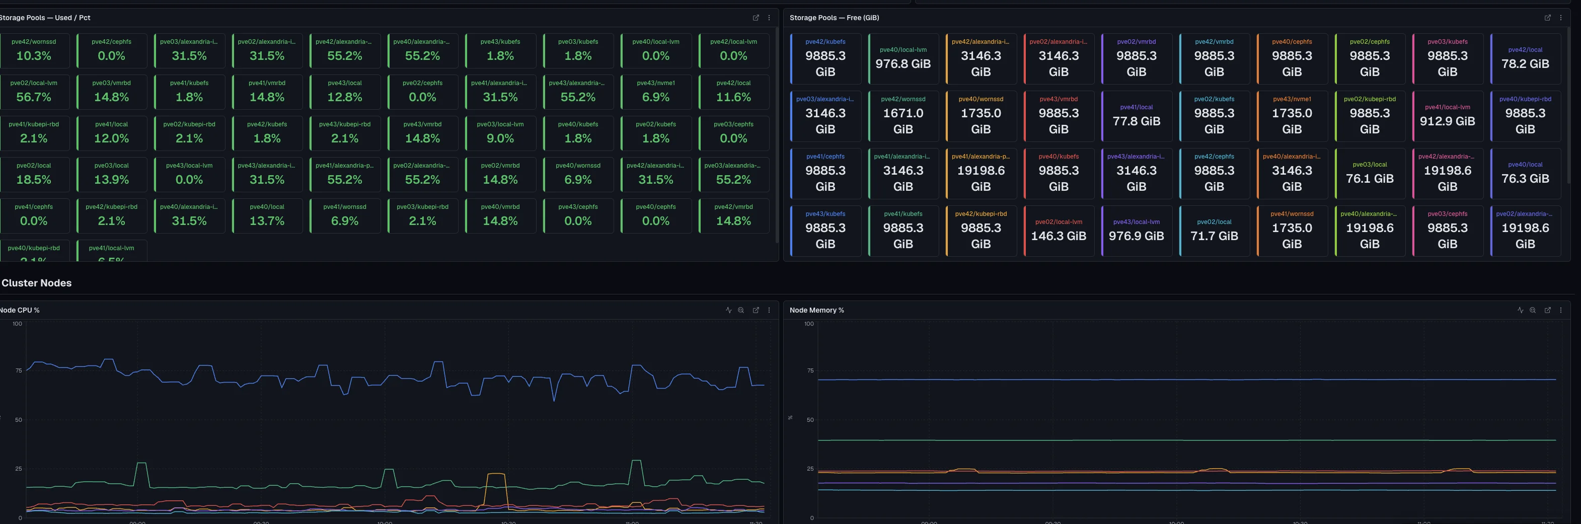Image resolution: width=1581 pixels, height=524 pixels.
Task: Select the pve41/alexandria-p 19198.6 GiB tile
Action: point(980,173)
